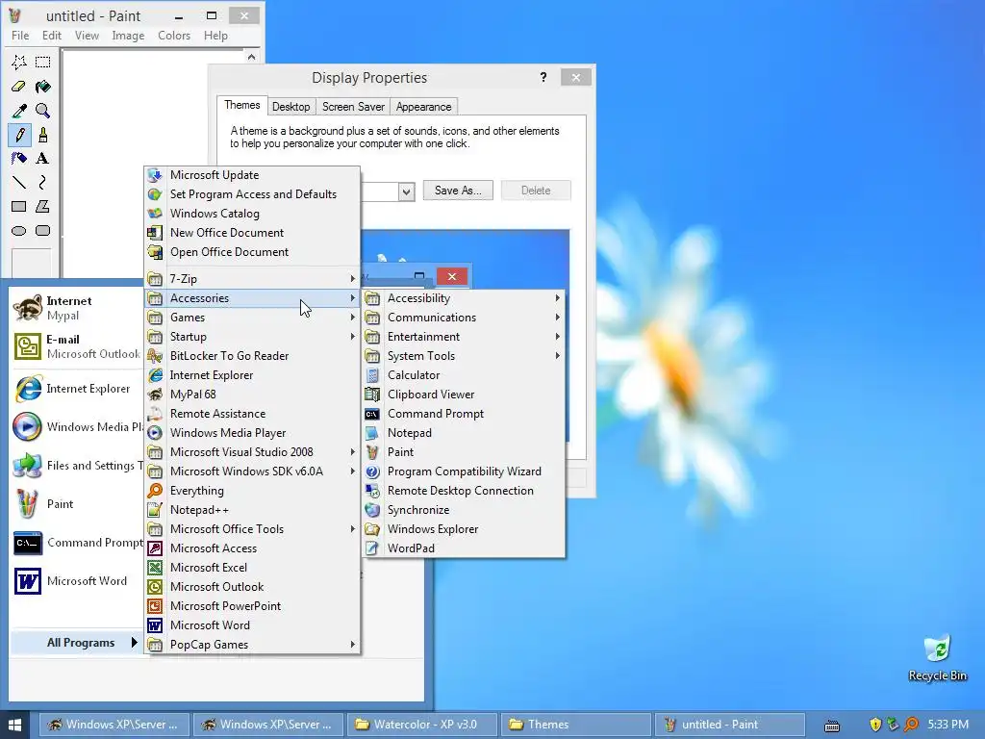The height and width of the screenshot is (739, 985).
Task: Expand the 7-Zip program folder
Action: (253, 278)
